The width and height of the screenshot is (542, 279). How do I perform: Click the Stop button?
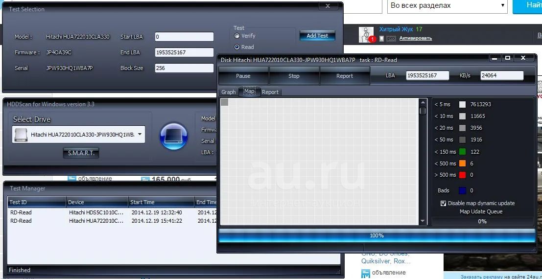(x=294, y=76)
